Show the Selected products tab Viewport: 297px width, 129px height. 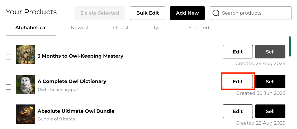tap(199, 28)
